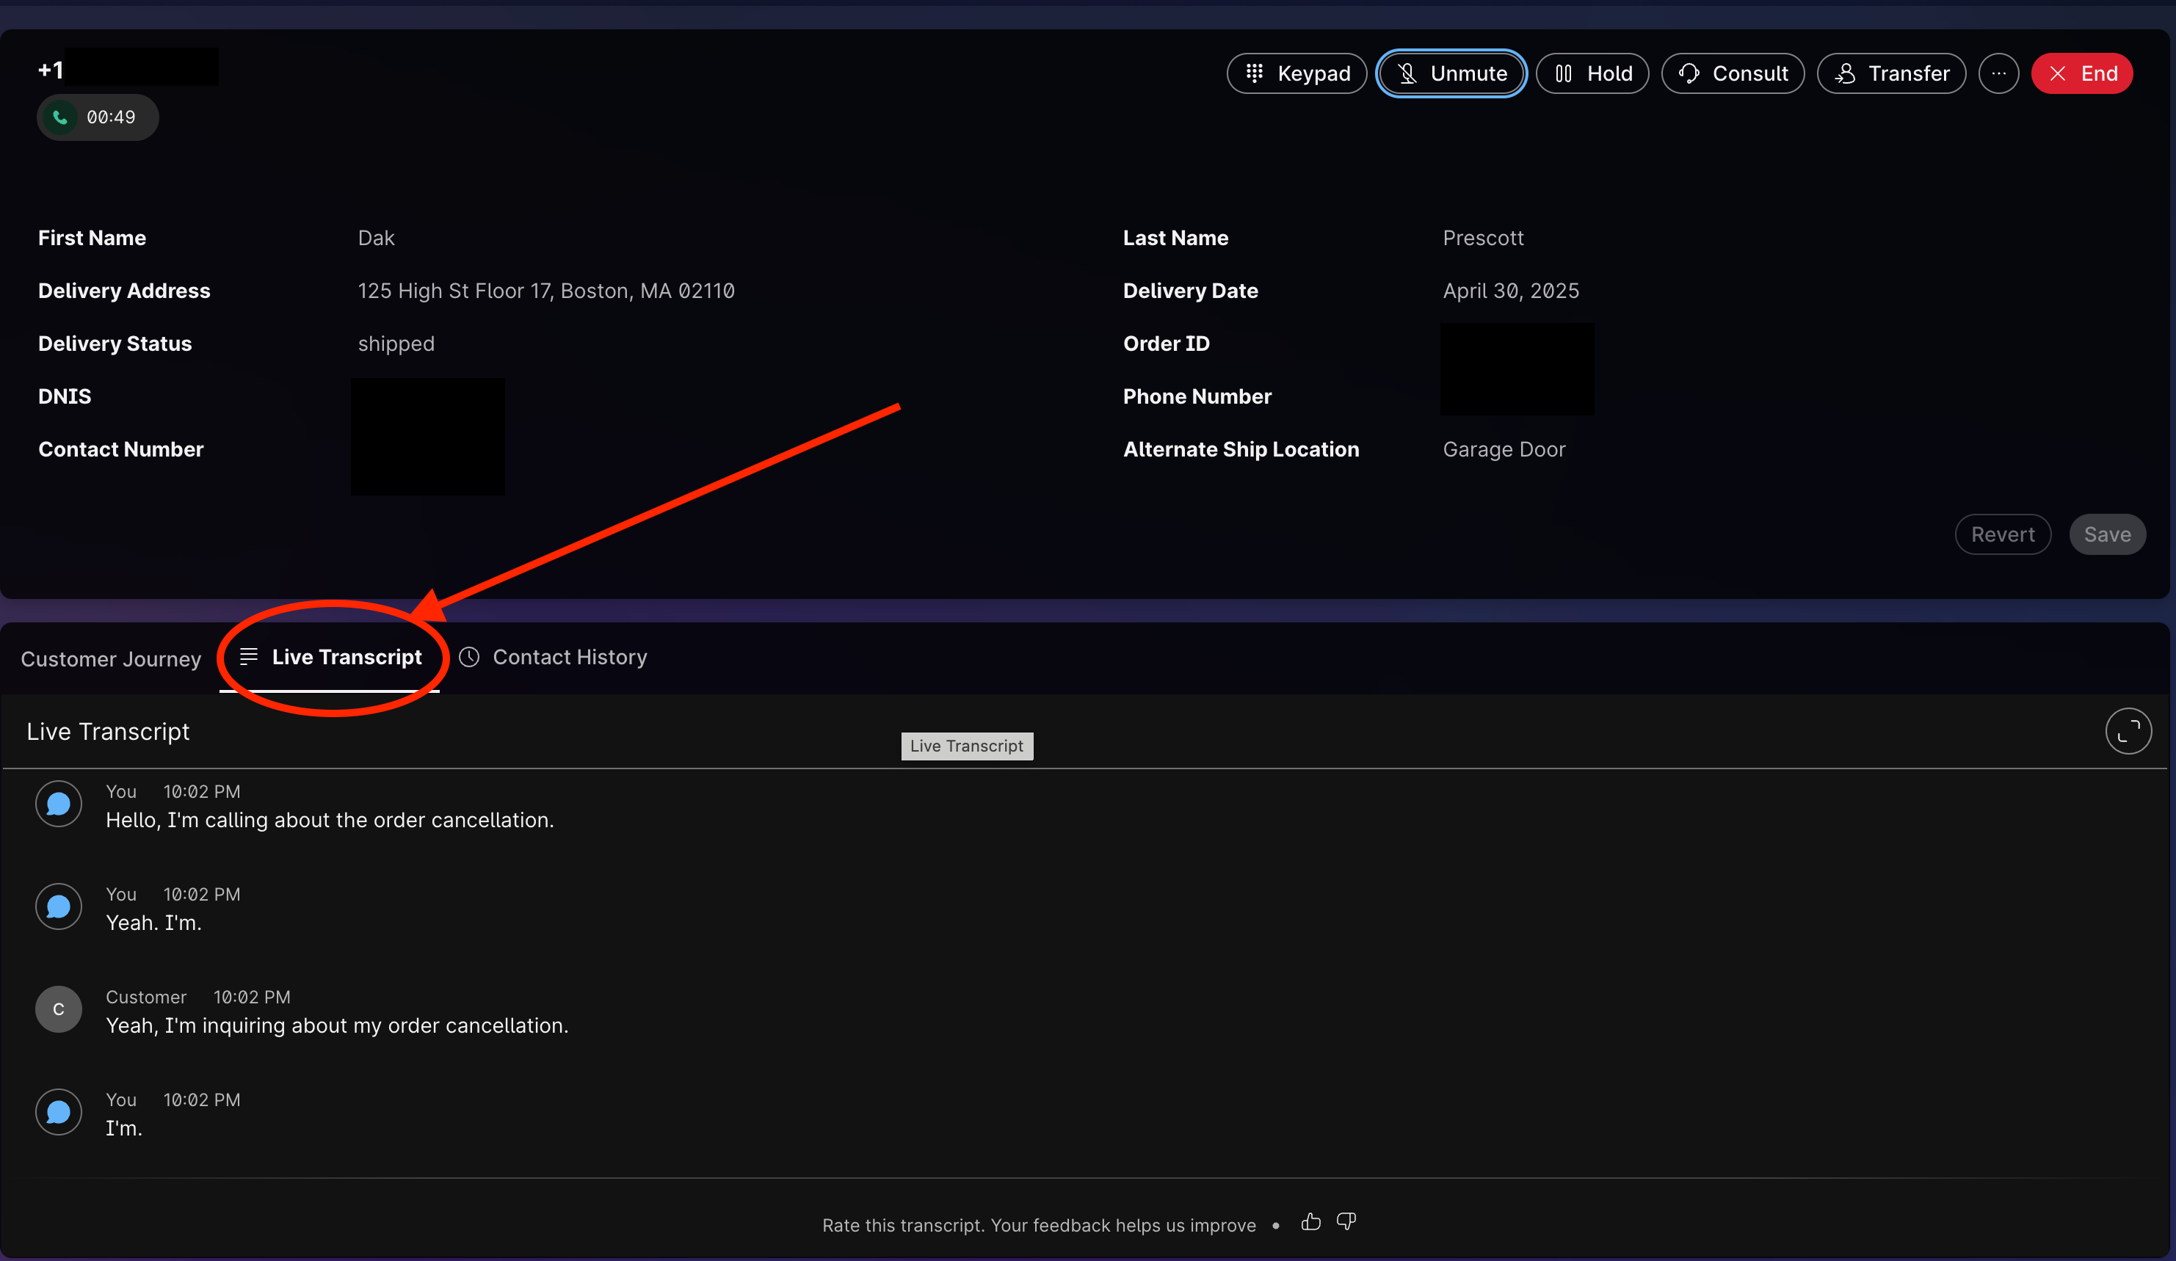Unmute the microphone
The image size is (2176, 1261).
[x=1451, y=73]
